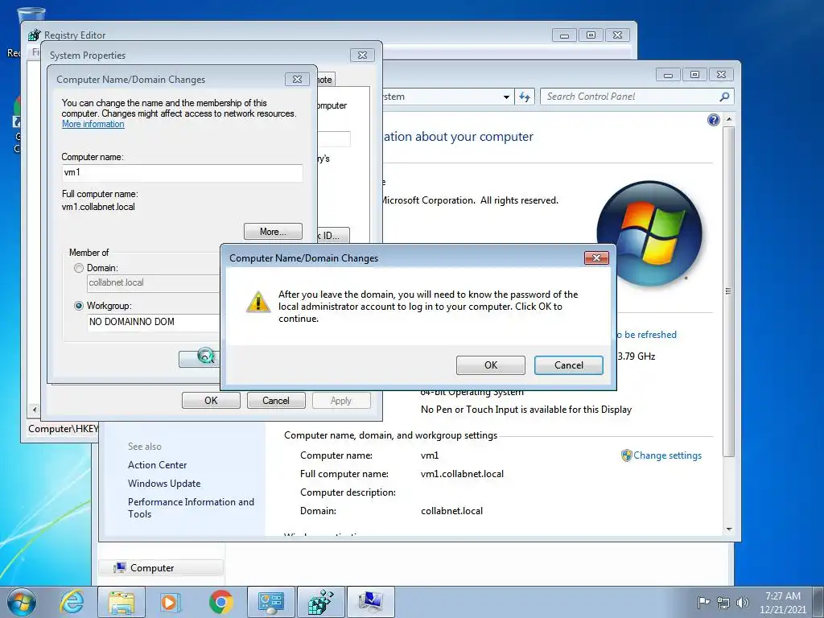Close the Computer Name/Domain Changes dialog

pos(297,80)
